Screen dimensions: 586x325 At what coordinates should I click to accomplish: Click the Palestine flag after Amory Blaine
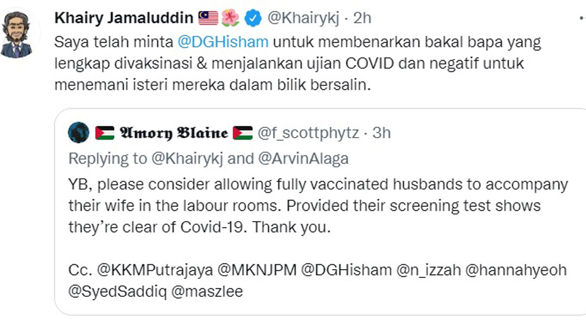pos(243,133)
